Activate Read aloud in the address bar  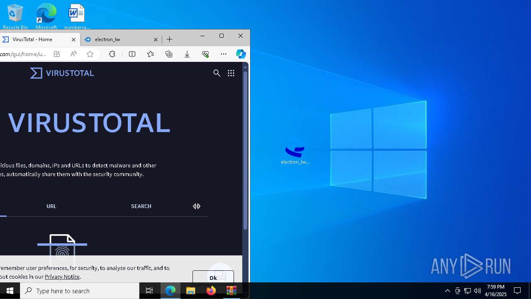pyautogui.click(x=73, y=54)
